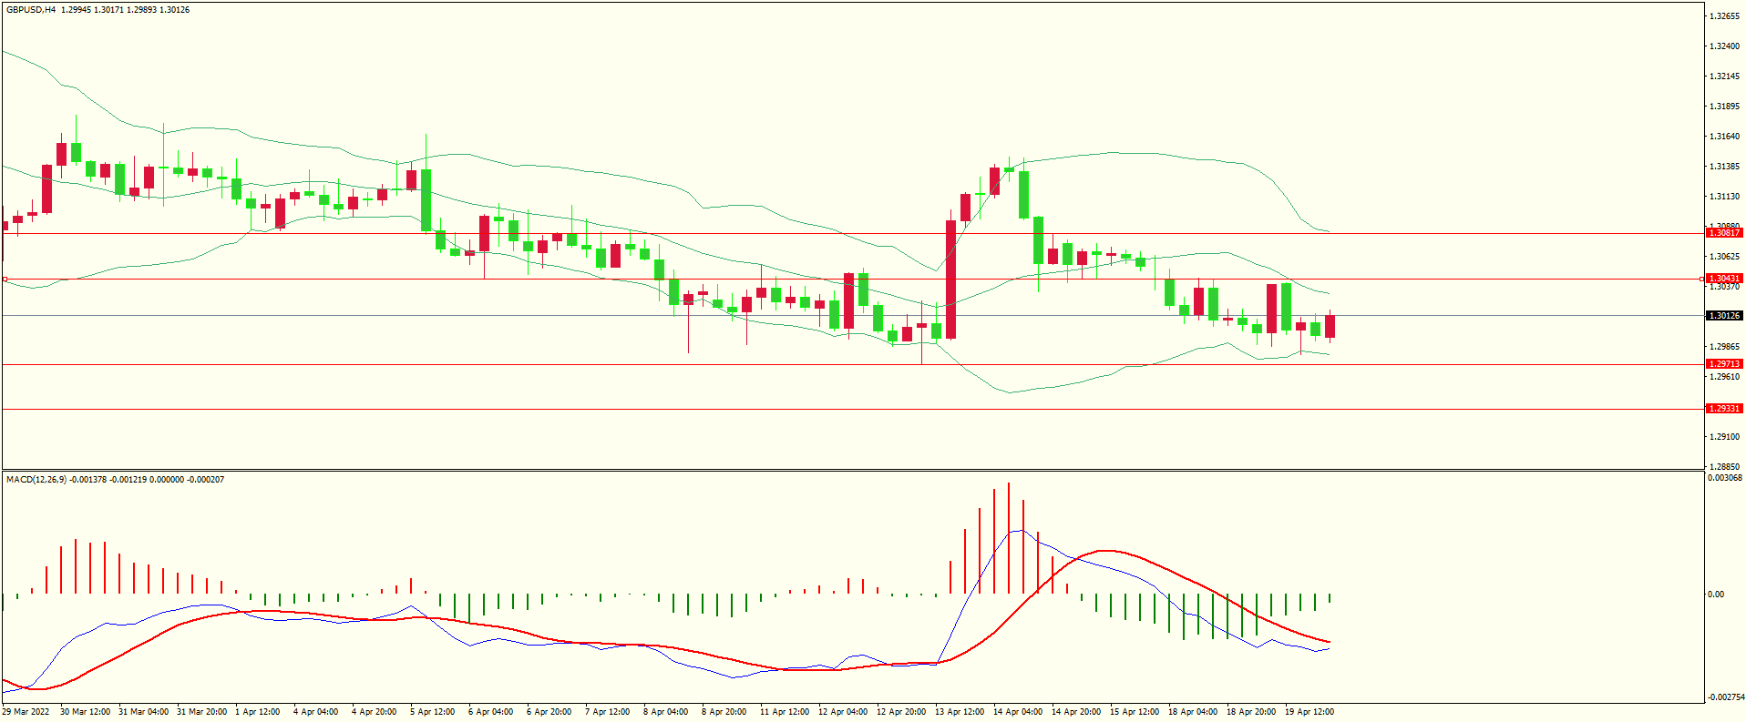Click the 1.32145 price scale label
1746x722 pixels.
(1724, 76)
